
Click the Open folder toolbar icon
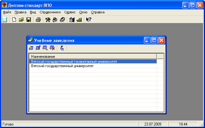pos(21,20)
